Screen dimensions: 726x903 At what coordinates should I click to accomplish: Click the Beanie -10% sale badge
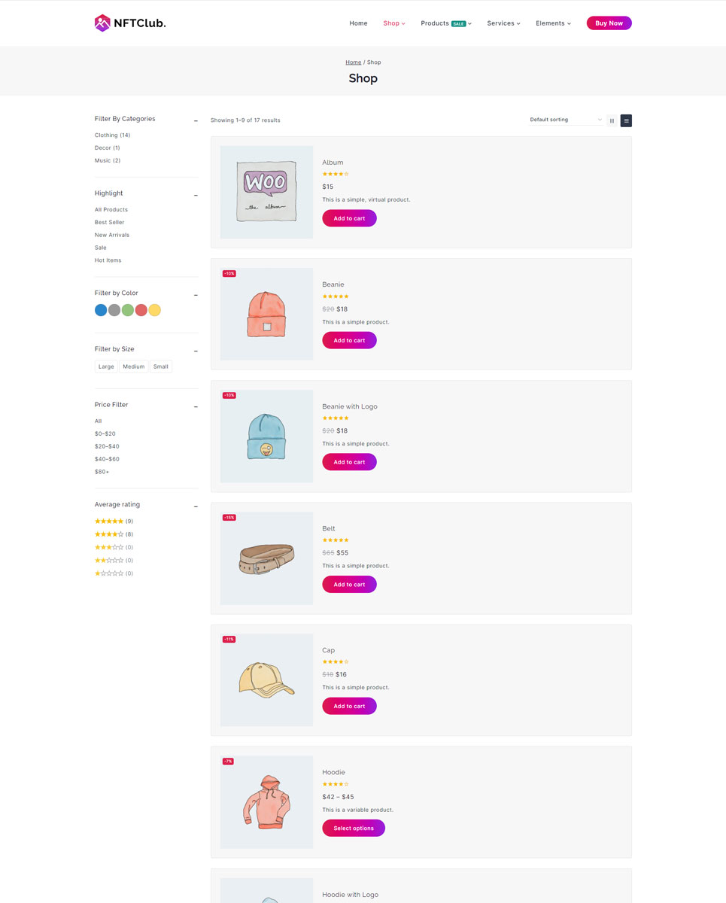pyautogui.click(x=229, y=273)
